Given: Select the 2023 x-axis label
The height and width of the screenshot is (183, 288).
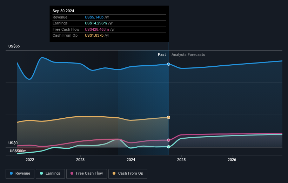Looking at the screenshot, I should click(80, 160).
